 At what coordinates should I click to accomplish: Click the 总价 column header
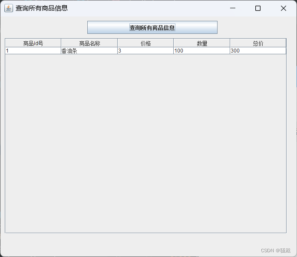(x=258, y=43)
